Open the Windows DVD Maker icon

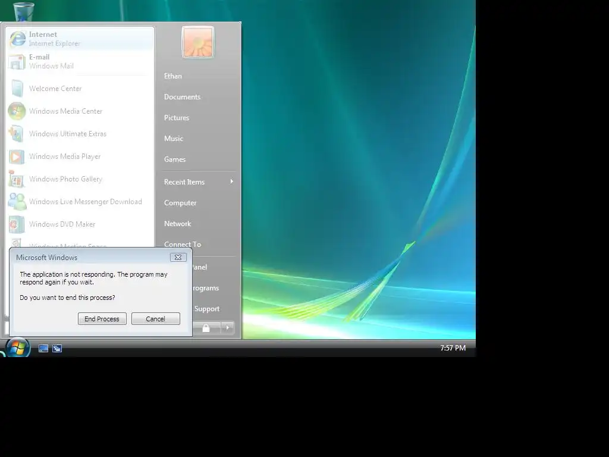tap(17, 224)
